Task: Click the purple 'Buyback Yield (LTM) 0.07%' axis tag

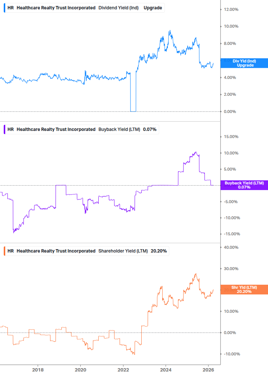Action: click(x=244, y=185)
